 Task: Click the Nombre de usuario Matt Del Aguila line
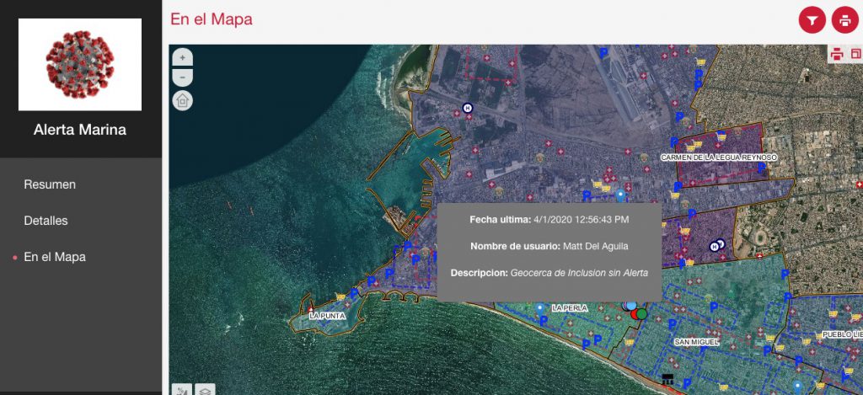click(549, 246)
